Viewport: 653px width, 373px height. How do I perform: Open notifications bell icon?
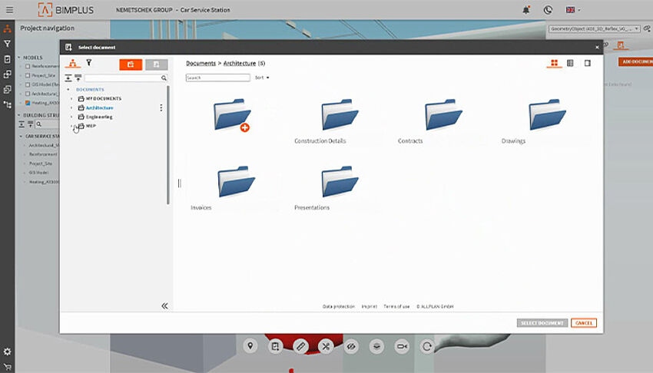point(526,10)
